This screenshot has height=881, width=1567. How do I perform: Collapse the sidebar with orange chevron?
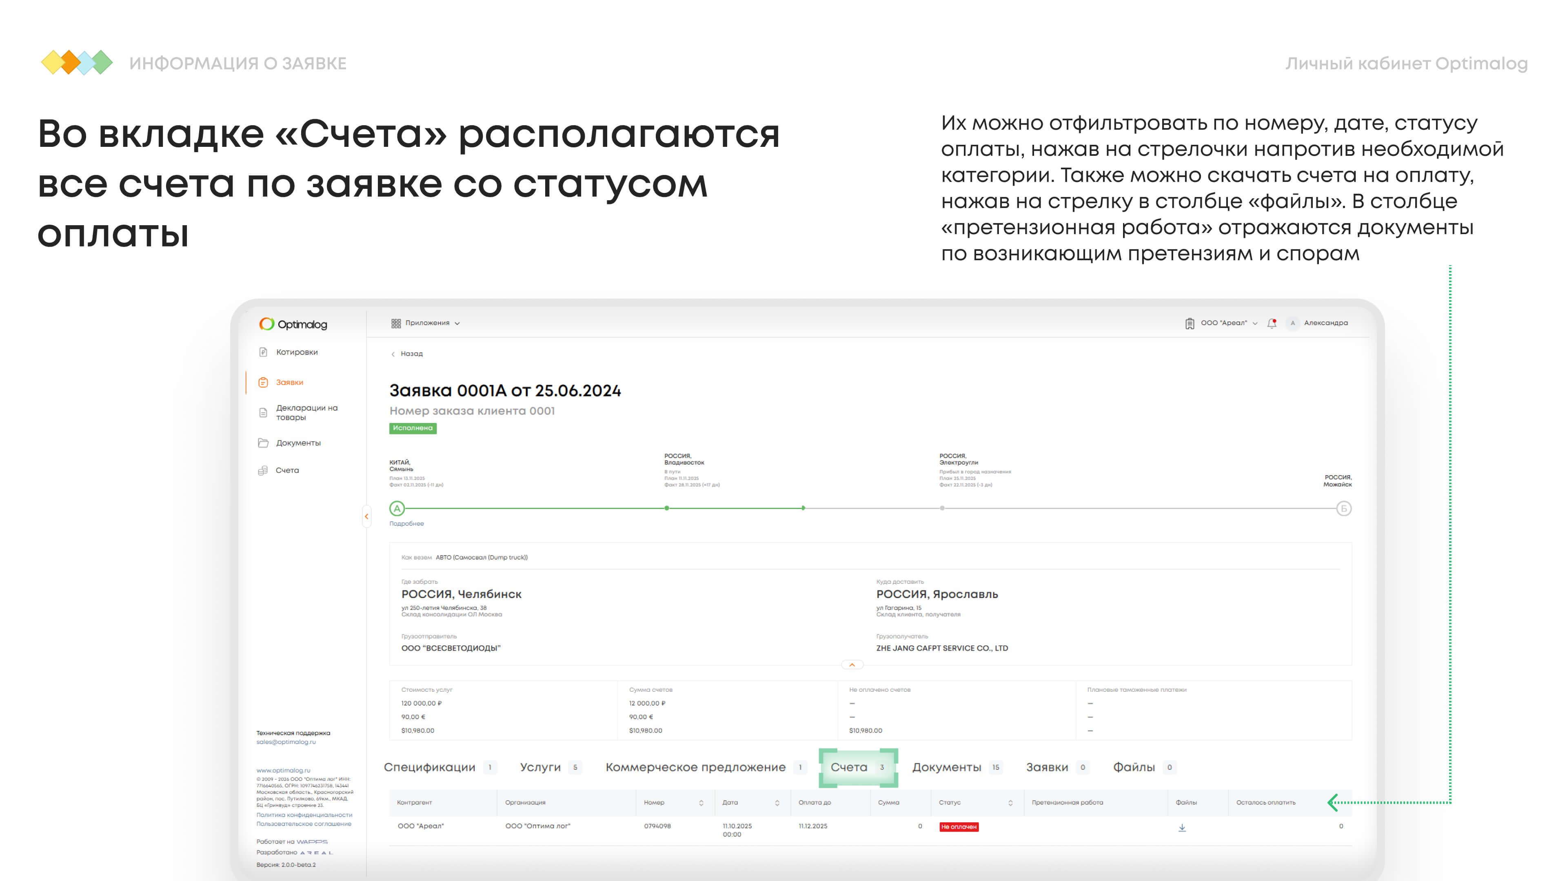click(366, 516)
